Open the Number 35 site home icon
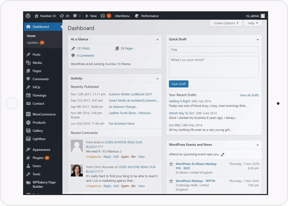The image size is (288, 206). 36,16
